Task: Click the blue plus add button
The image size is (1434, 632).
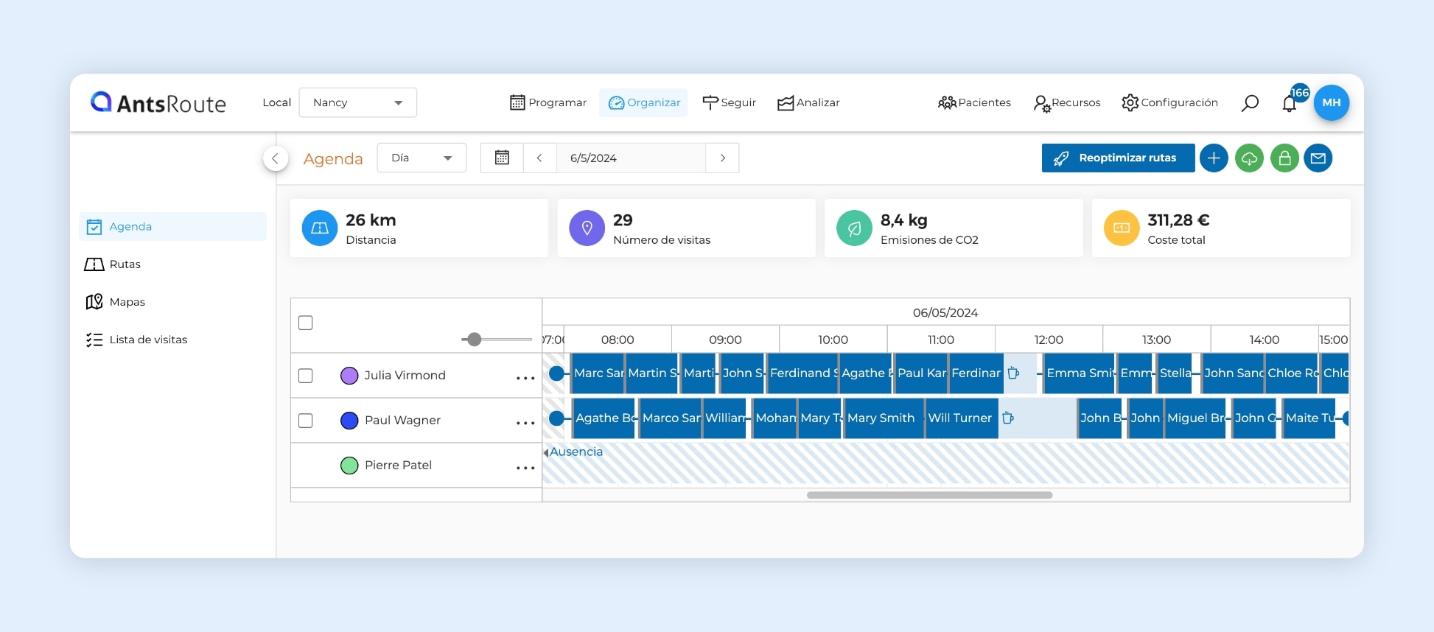Action: click(x=1214, y=158)
